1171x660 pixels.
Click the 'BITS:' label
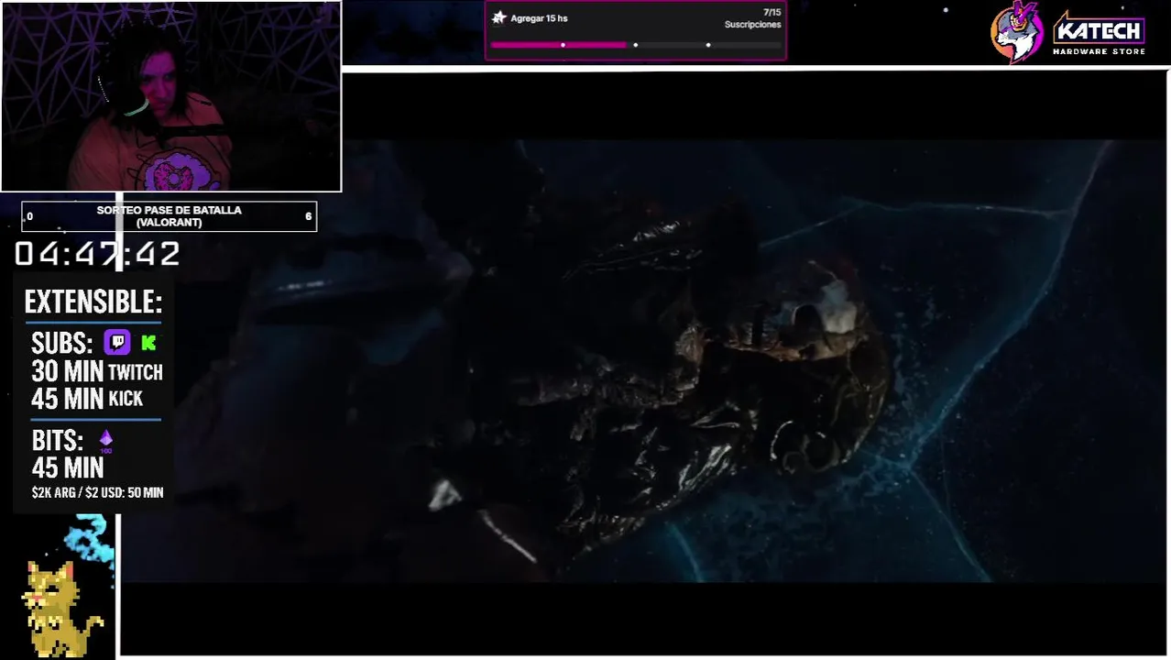58,441
